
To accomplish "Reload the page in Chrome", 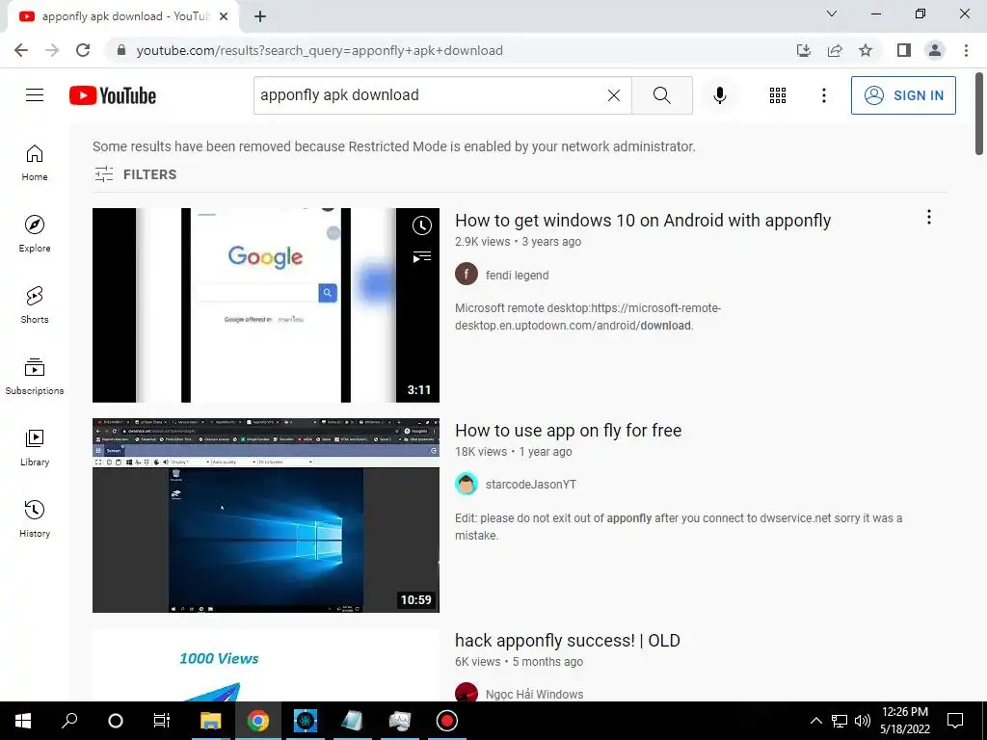I will pos(83,50).
